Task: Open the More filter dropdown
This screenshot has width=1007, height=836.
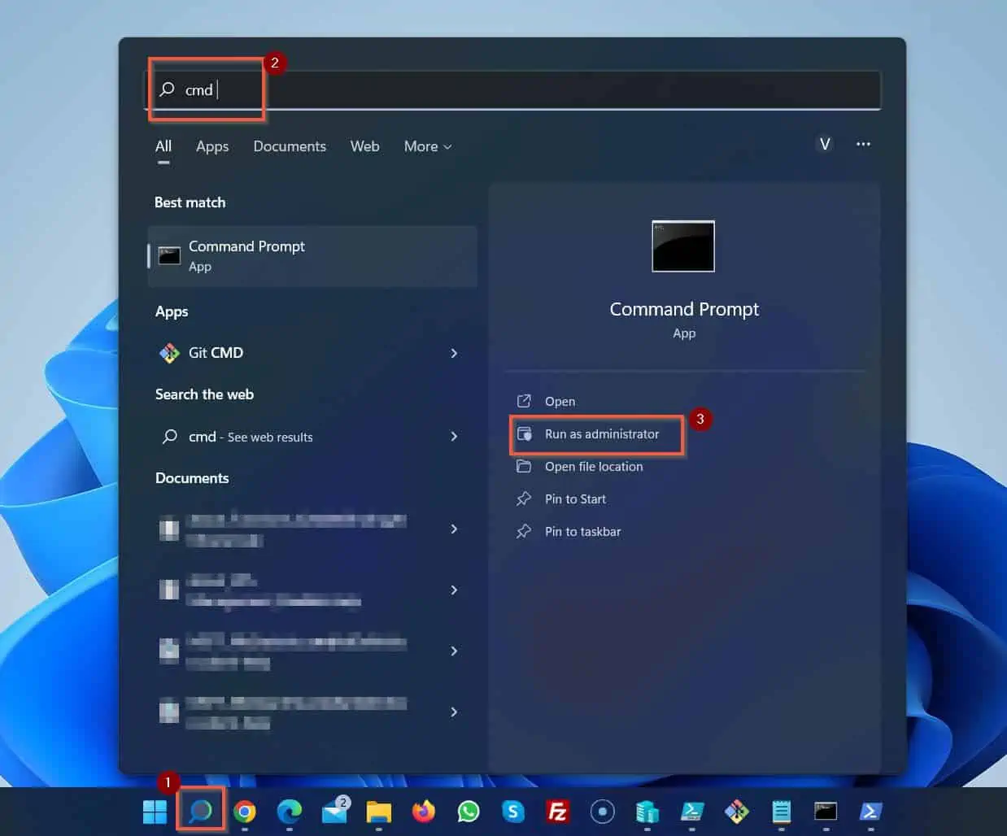Action: click(428, 146)
